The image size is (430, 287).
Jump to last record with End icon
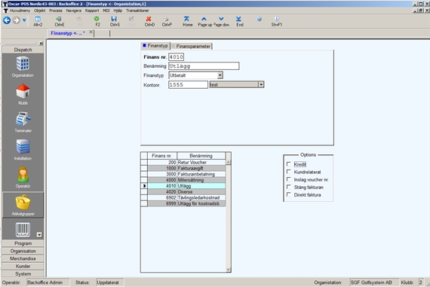click(x=238, y=19)
